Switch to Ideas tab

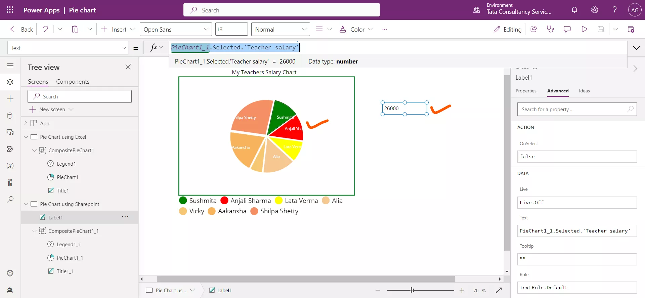pos(584,91)
